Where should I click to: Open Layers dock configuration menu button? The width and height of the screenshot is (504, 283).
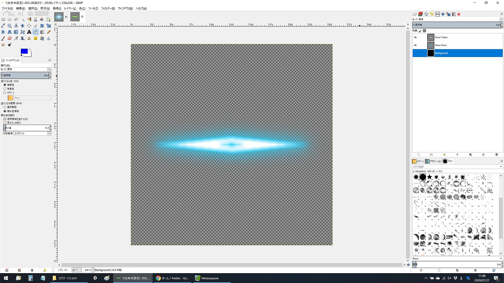501,14
